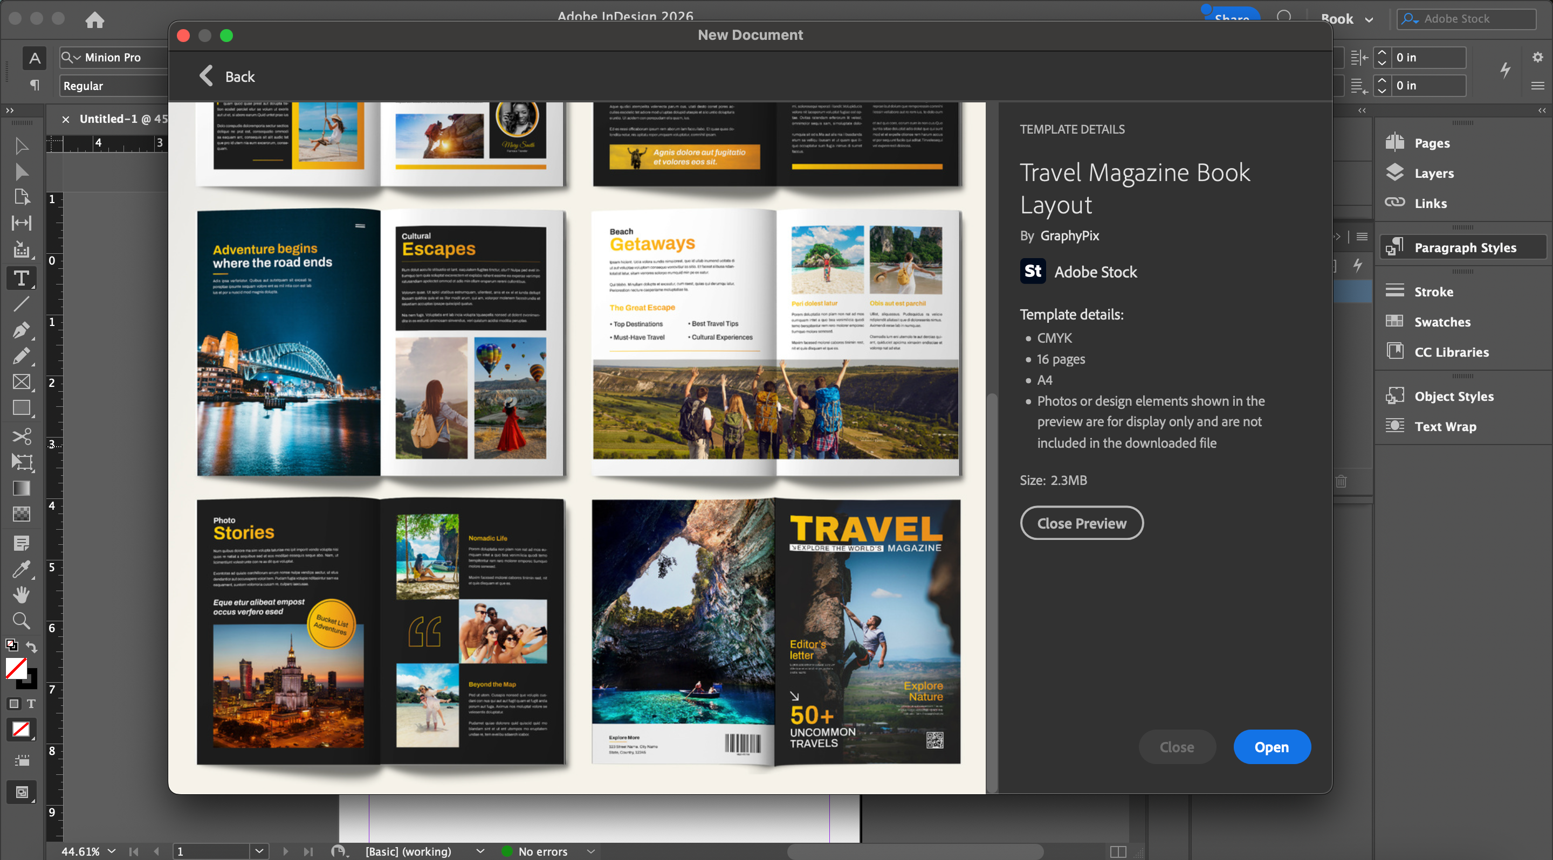Click the Close Preview button
Screen dimensions: 1553x860
click(x=1082, y=523)
